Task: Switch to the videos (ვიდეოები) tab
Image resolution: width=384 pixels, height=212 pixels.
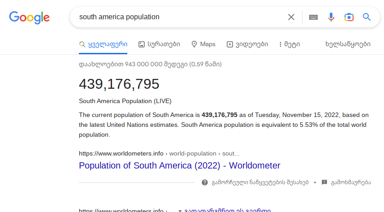Action: [247, 44]
